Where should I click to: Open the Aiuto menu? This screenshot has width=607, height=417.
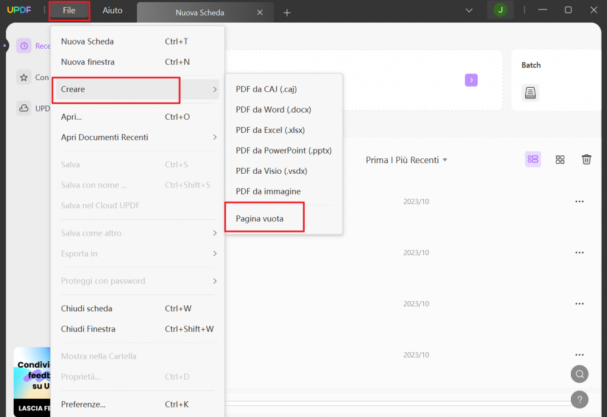(112, 10)
